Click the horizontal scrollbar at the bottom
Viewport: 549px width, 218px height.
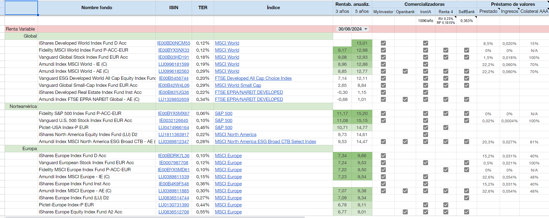click(x=156, y=217)
